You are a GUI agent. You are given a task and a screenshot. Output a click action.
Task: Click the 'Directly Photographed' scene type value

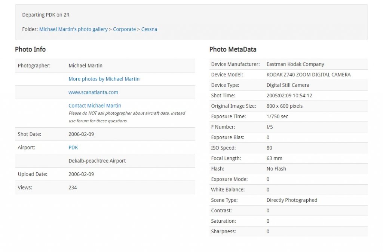[292, 200]
